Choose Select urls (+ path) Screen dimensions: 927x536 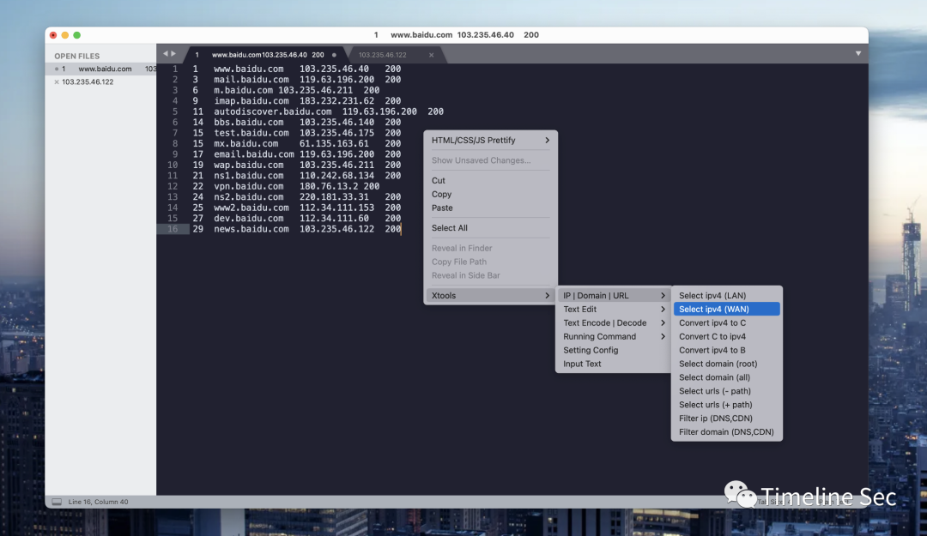(727, 404)
